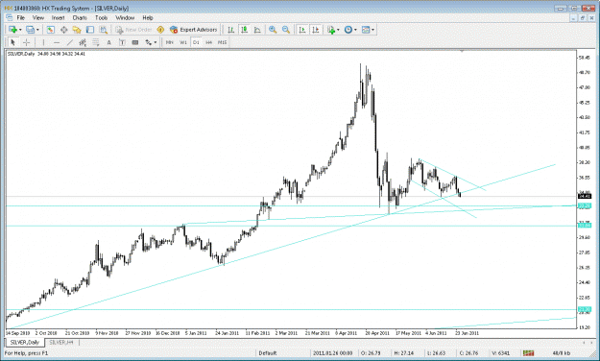Click the 48/8 kb traffic indicator
The height and width of the screenshot is (361, 600).
562,353
